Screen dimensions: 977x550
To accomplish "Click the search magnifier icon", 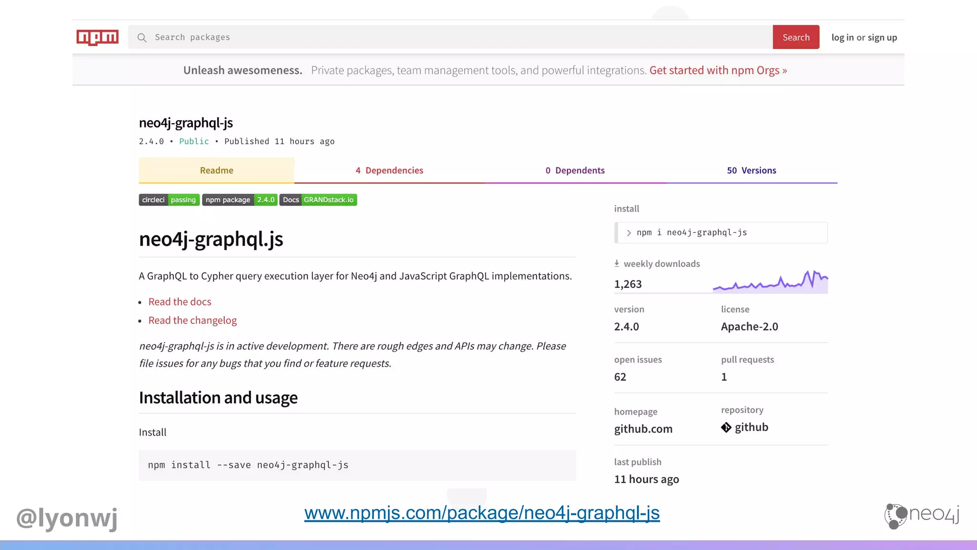I will click(x=142, y=37).
